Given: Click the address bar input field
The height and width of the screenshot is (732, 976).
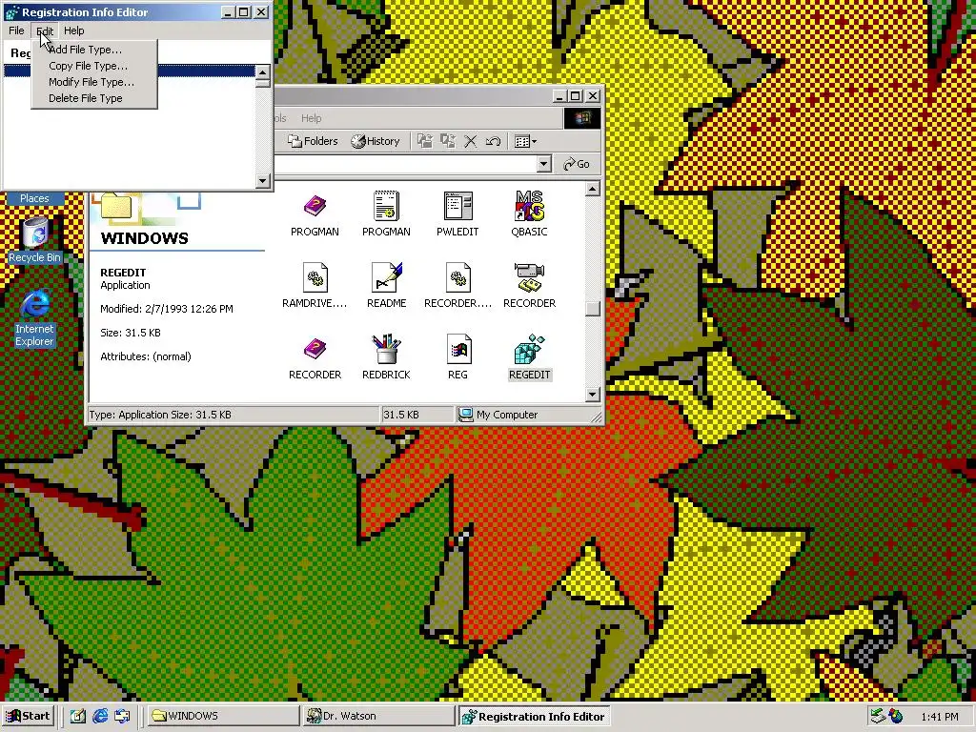Looking at the screenshot, I should 406,164.
